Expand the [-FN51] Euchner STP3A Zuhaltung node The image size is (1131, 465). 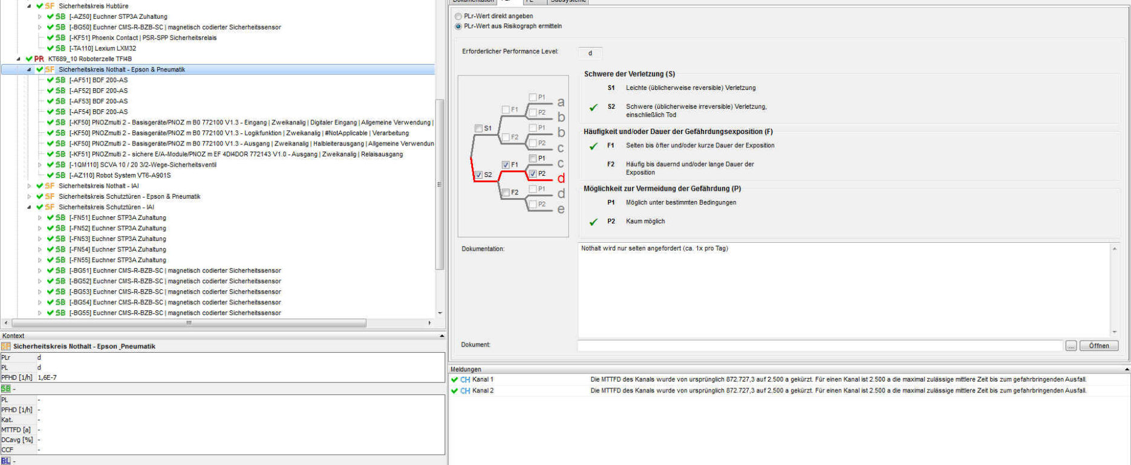click(x=40, y=218)
